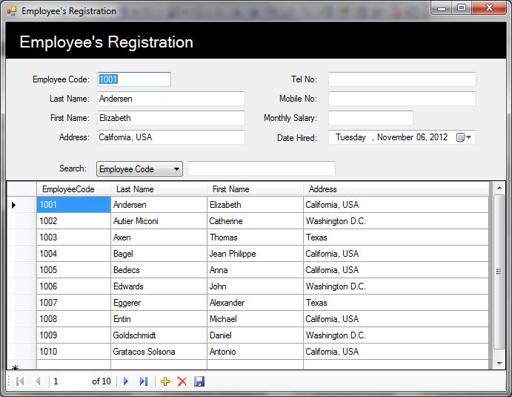The width and height of the screenshot is (512, 397).
Task: Click the search text box
Action: pyautogui.click(x=262, y=168)
